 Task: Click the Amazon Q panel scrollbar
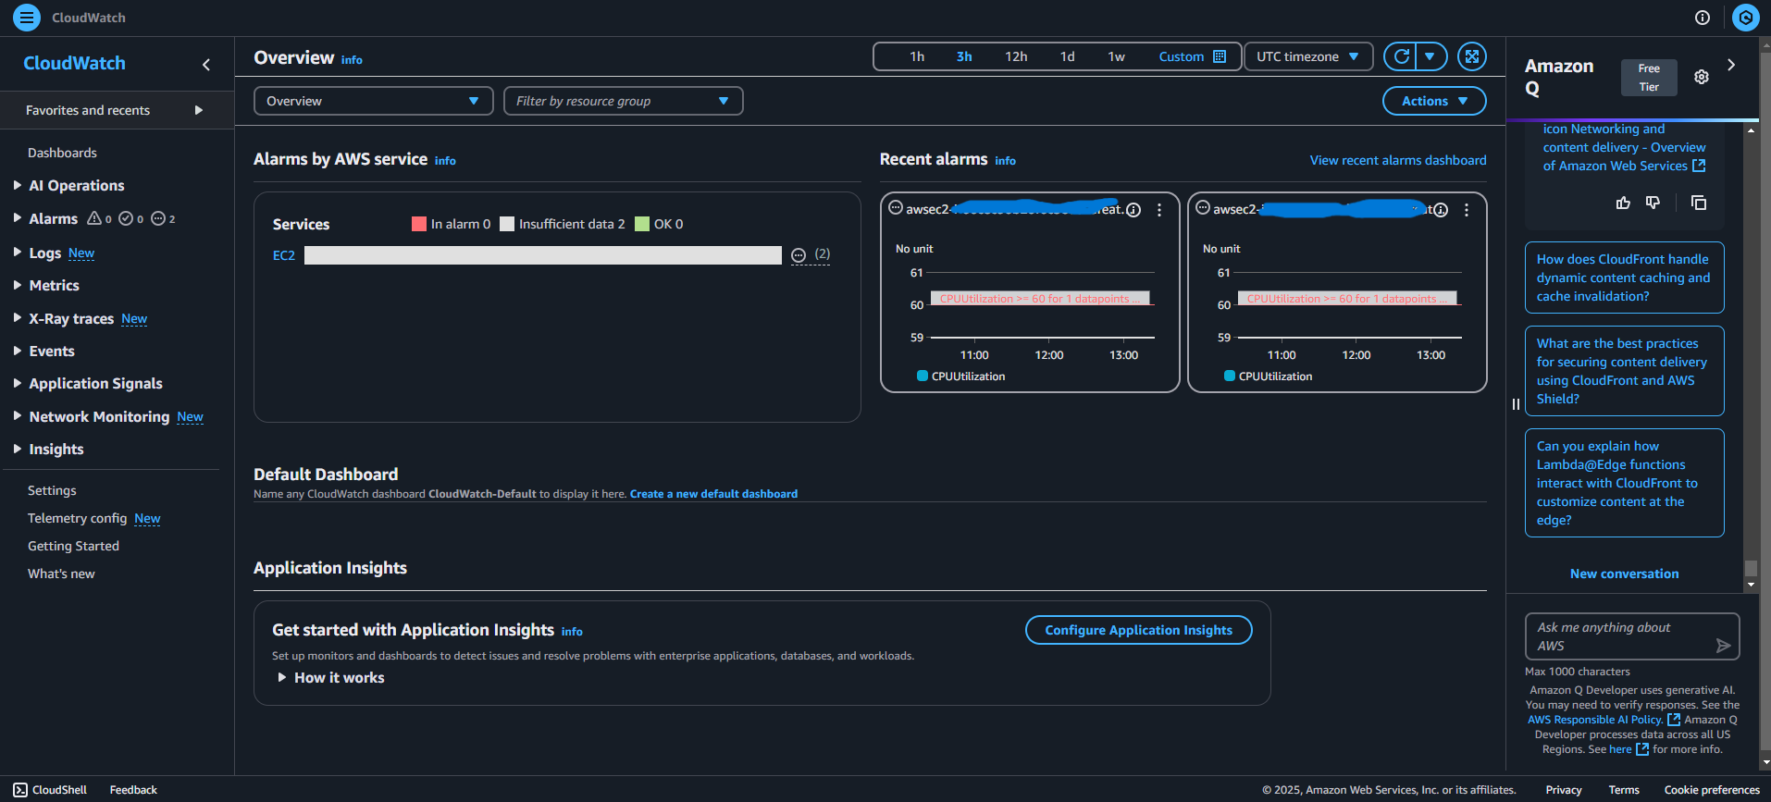1750,568
